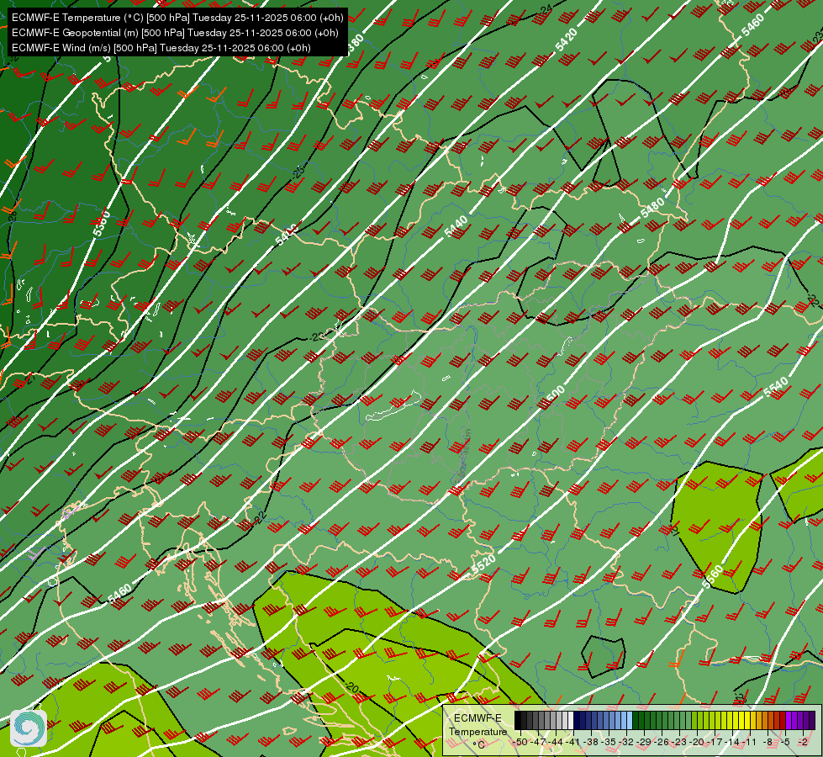Select the Geopotential 500 hPa title line
This screenshot has height=757, width=823.
[x=175, y=33]
